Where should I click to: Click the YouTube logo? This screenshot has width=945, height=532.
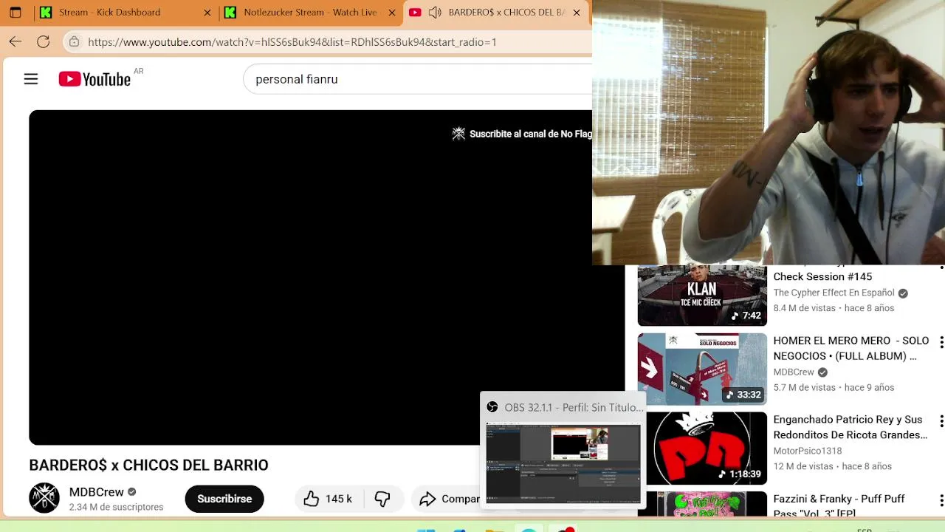[x=94, y=79]
